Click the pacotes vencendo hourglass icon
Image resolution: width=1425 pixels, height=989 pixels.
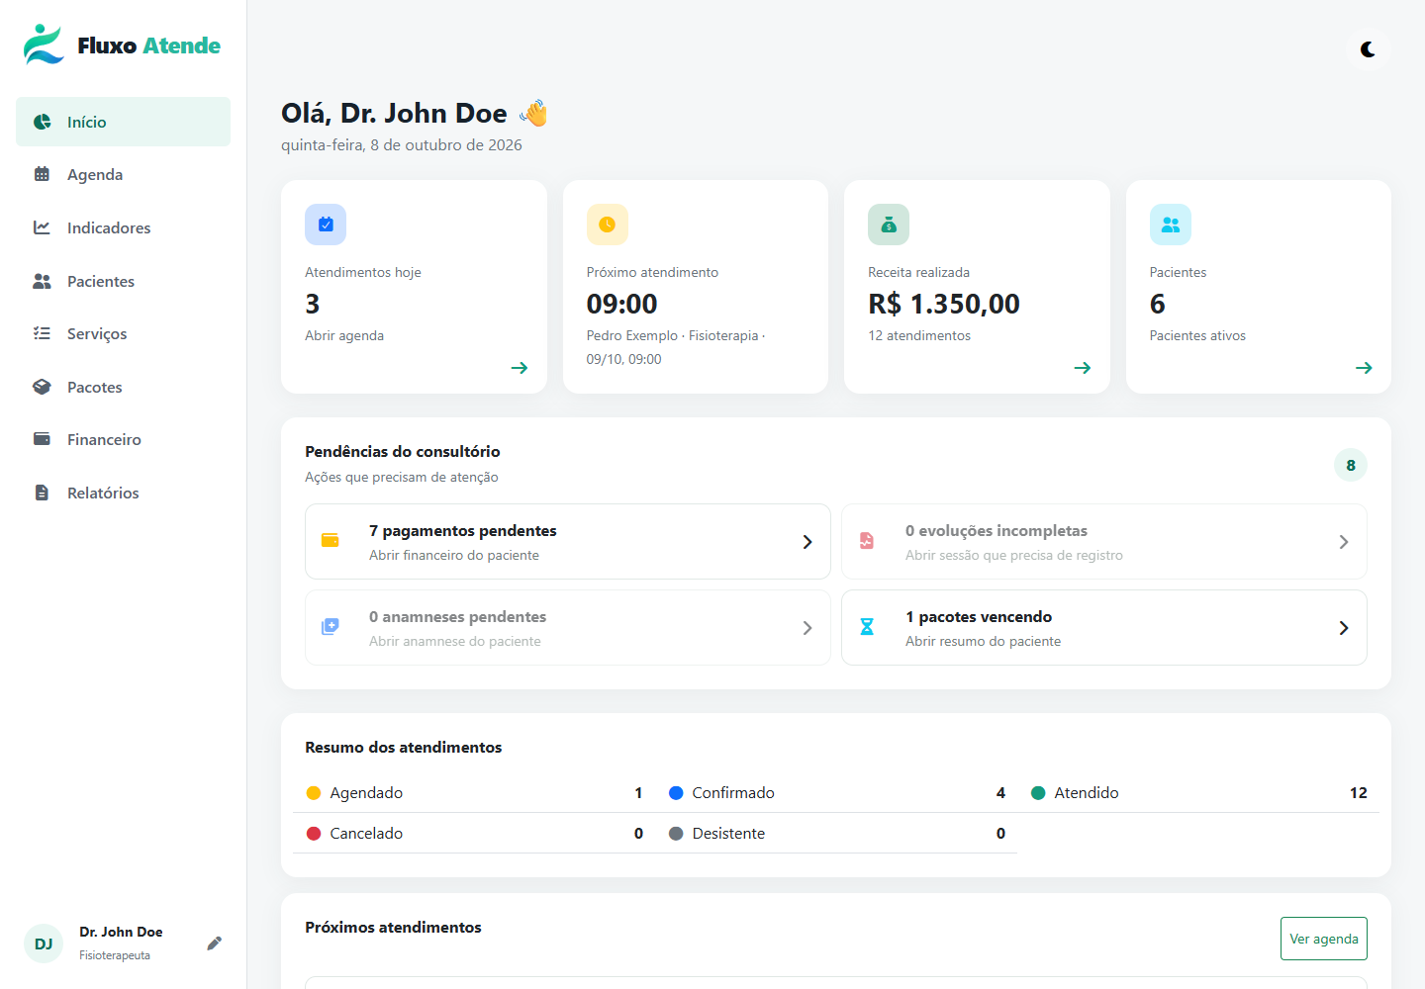(867, 626)
